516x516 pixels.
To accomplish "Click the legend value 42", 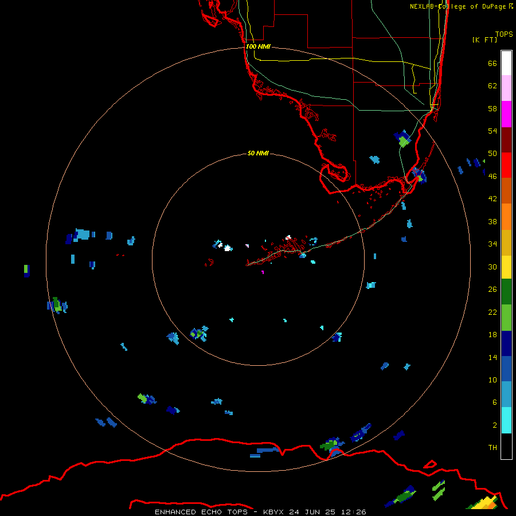I will [x=492, y=198].
